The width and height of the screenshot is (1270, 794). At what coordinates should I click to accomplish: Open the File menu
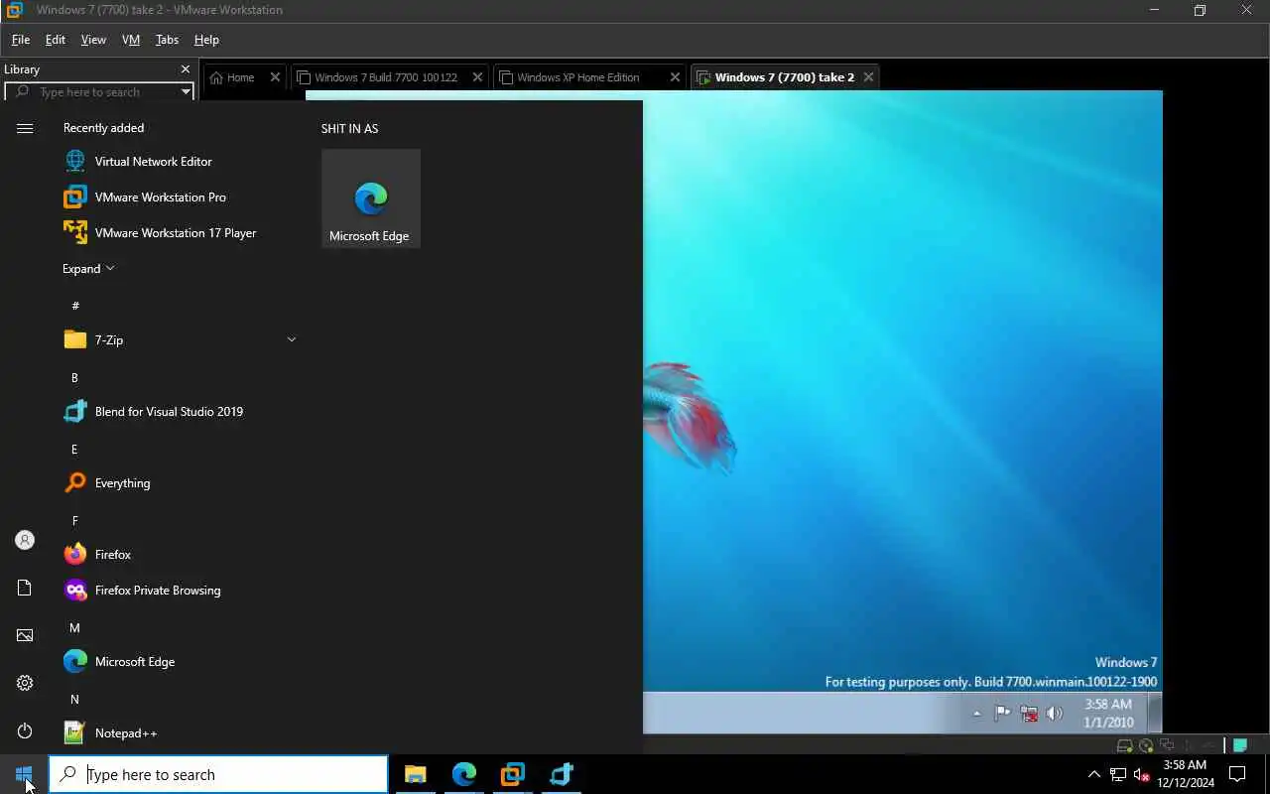pyautogui.click(x=20, y=40)
